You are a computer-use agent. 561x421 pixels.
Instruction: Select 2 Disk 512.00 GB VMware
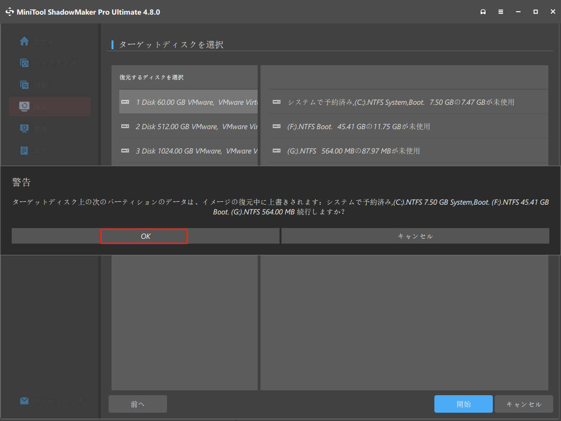point(188,126)
